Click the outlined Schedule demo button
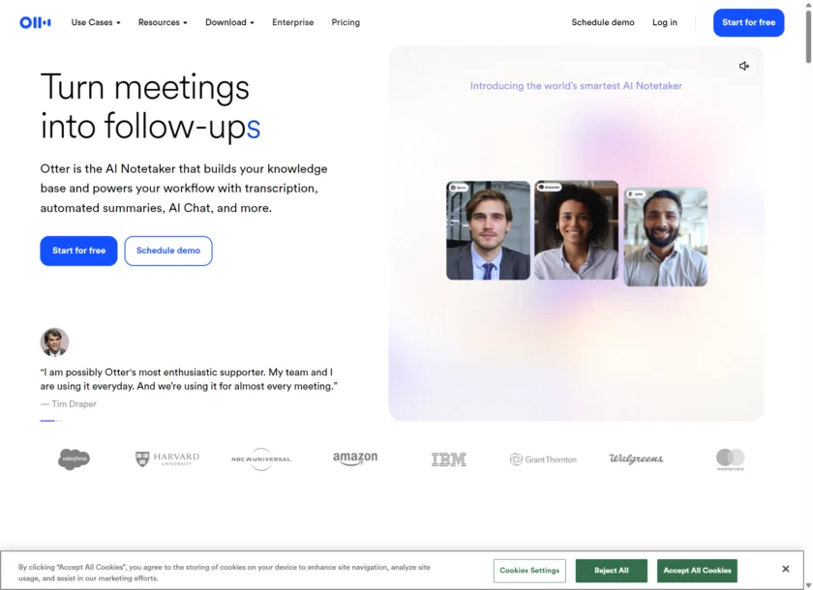813x590 pixels. click(168, 251)
